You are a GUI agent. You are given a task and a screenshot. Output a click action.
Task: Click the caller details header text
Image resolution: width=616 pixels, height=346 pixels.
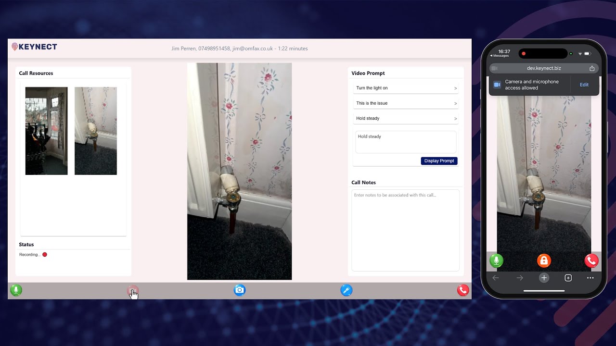click(240, 49)
